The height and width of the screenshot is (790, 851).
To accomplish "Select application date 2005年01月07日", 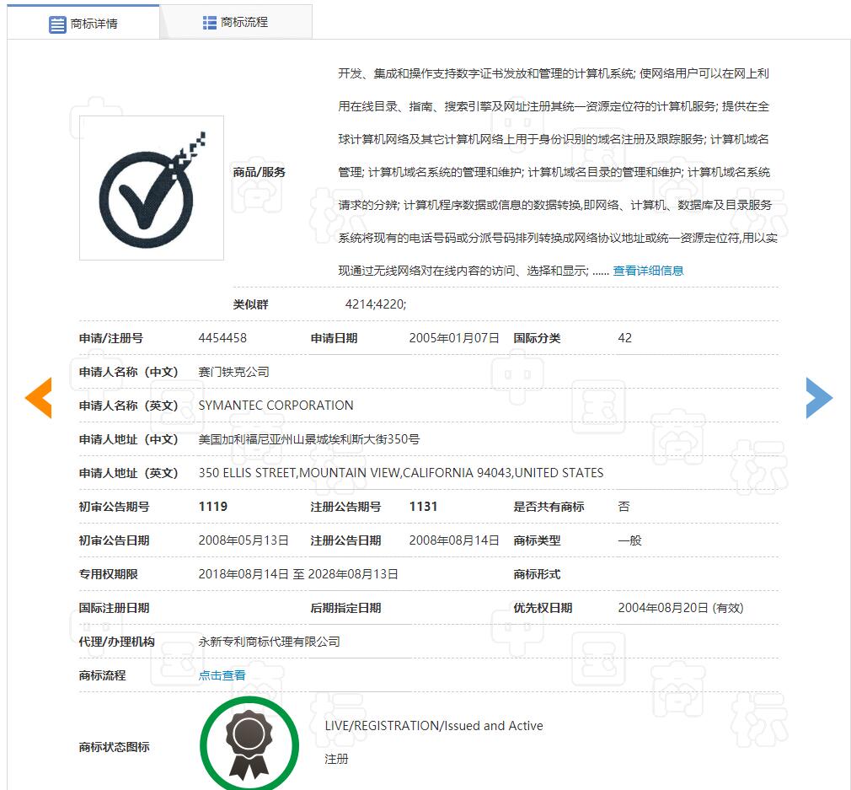I will (x=453, y=338).
